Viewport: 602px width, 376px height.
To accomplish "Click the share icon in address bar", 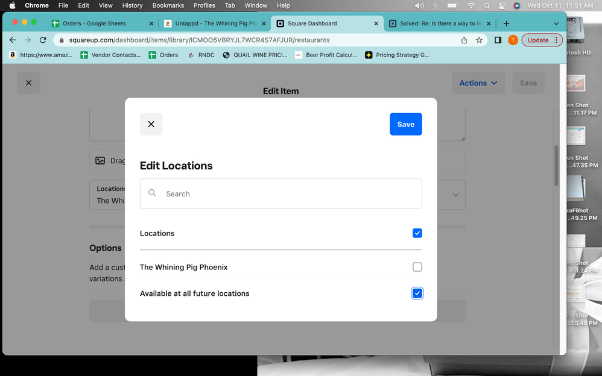I will click(x=464, y=40).
